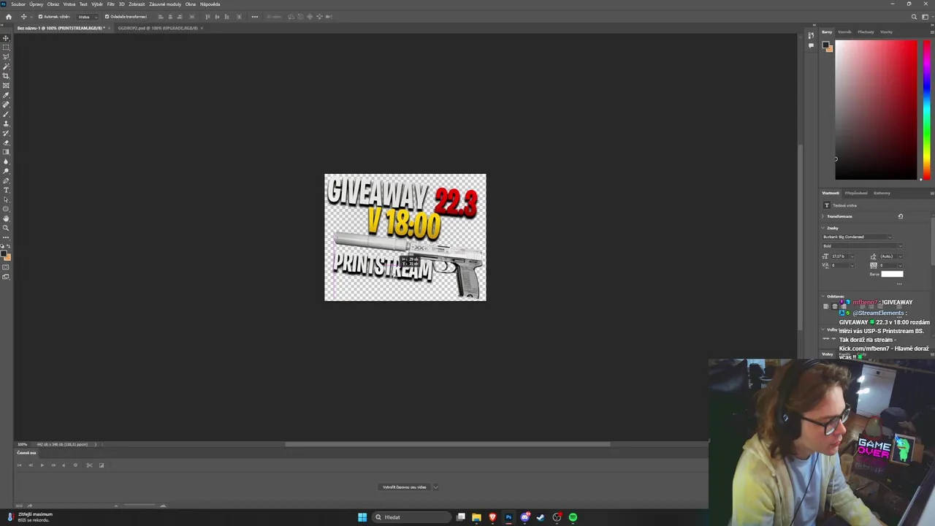The height and width of the screenshot is (526, 935).
Task: Switch to the Přizpůsobení panel tab
Action: pyautogui.click(x=856, y=193)
